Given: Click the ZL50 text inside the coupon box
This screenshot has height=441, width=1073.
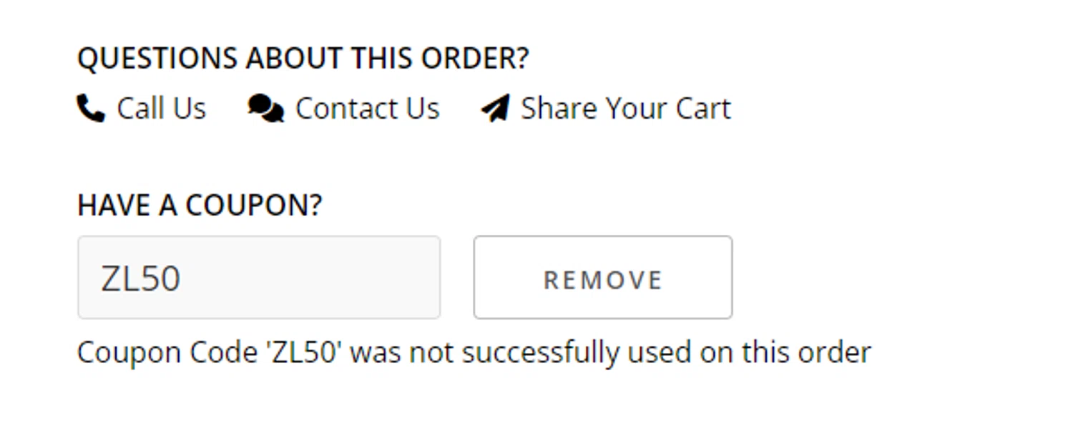Looking at the screenshot, I should (x=141, y=278).
